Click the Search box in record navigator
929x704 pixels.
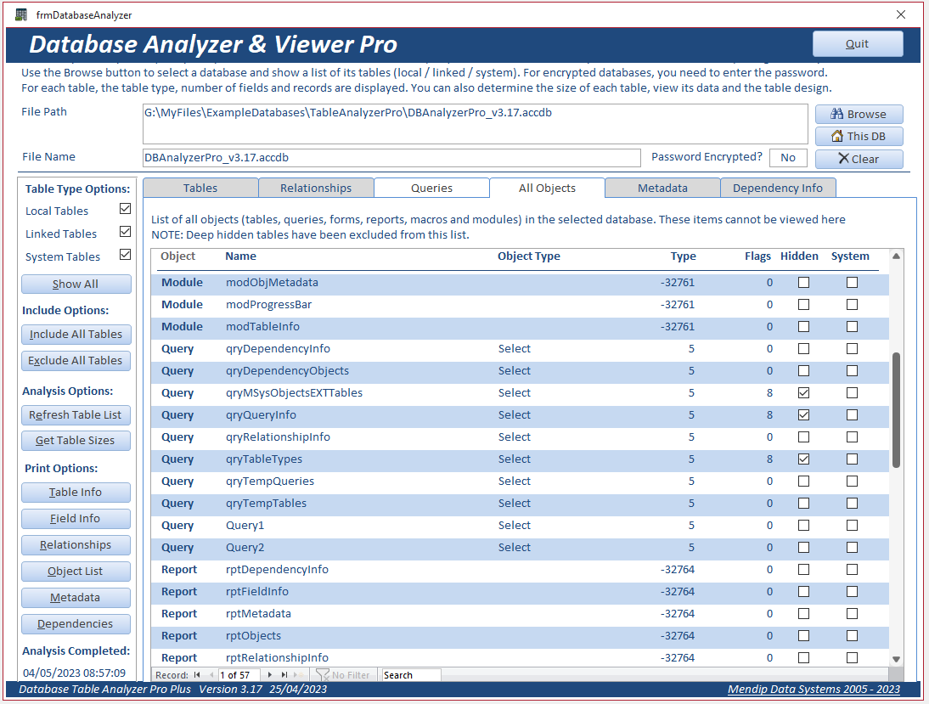411,675
